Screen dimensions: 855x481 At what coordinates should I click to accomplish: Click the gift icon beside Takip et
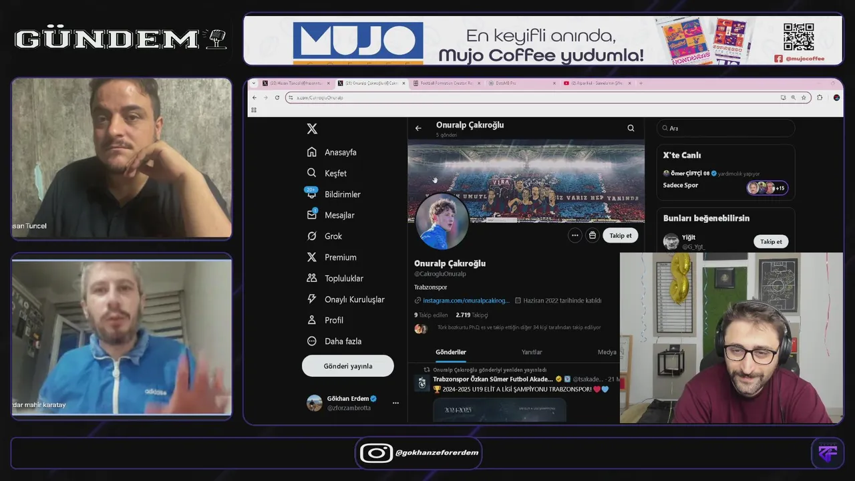point(592,235)
